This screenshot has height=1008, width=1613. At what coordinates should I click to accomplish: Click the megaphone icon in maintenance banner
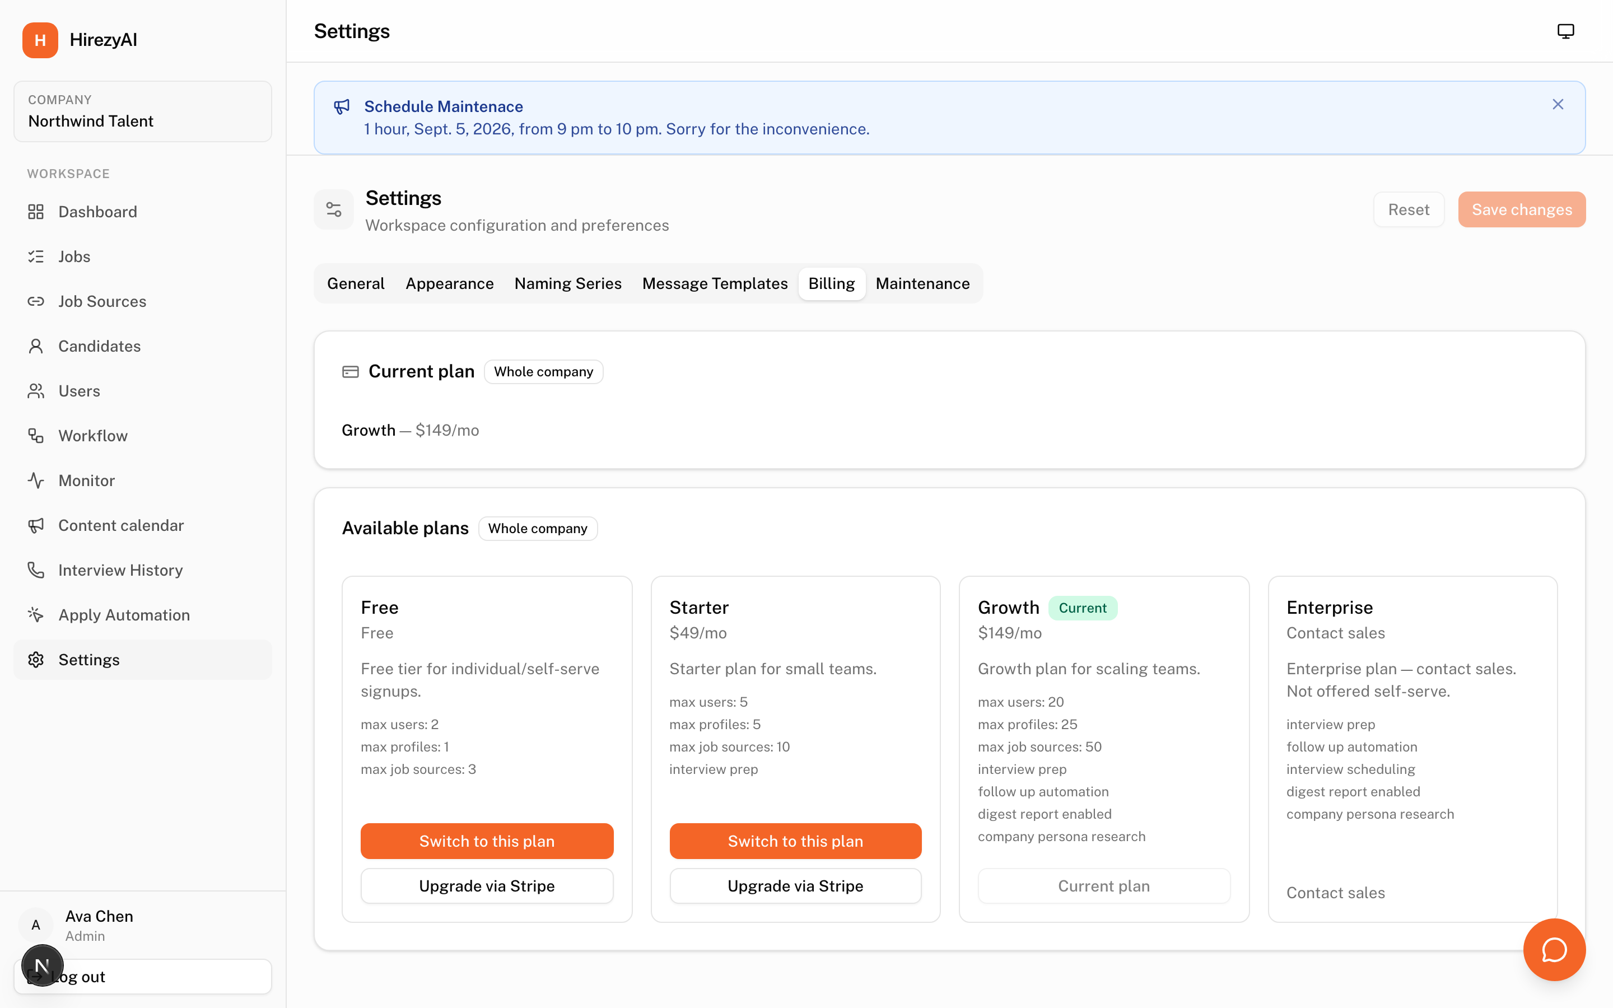click(342, 106)
